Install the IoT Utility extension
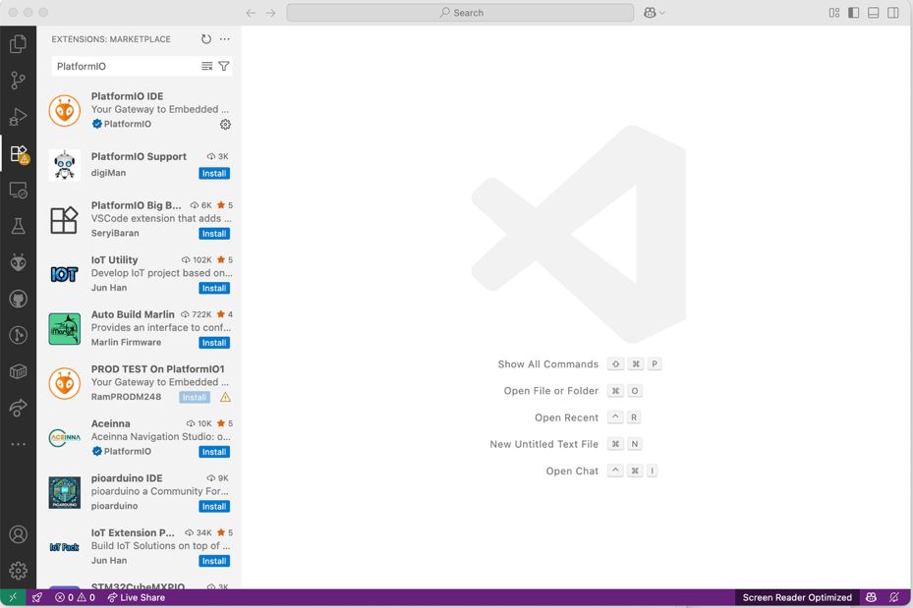913x608 pixels. tap(214, 288)
